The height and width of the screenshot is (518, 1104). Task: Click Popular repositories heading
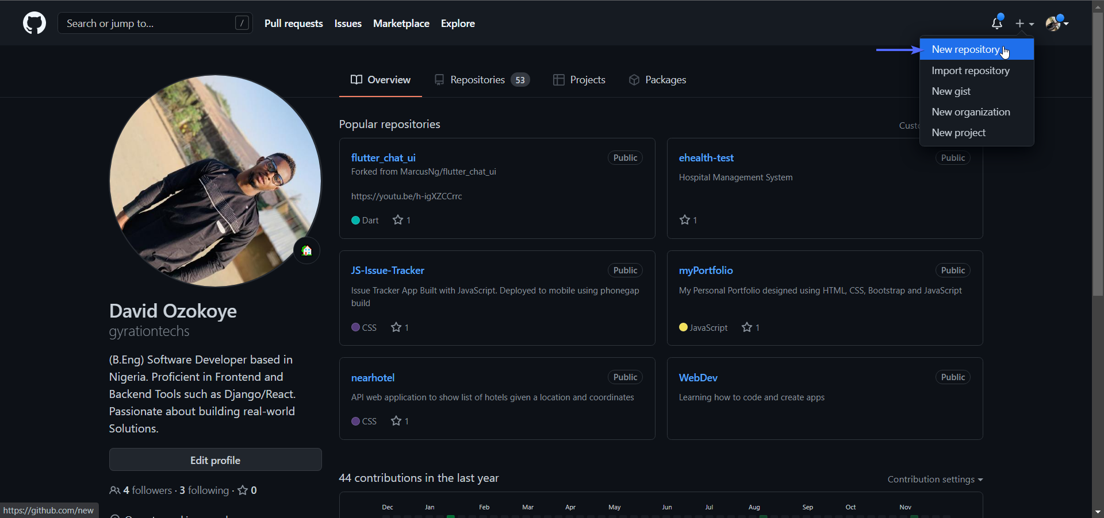389,125
